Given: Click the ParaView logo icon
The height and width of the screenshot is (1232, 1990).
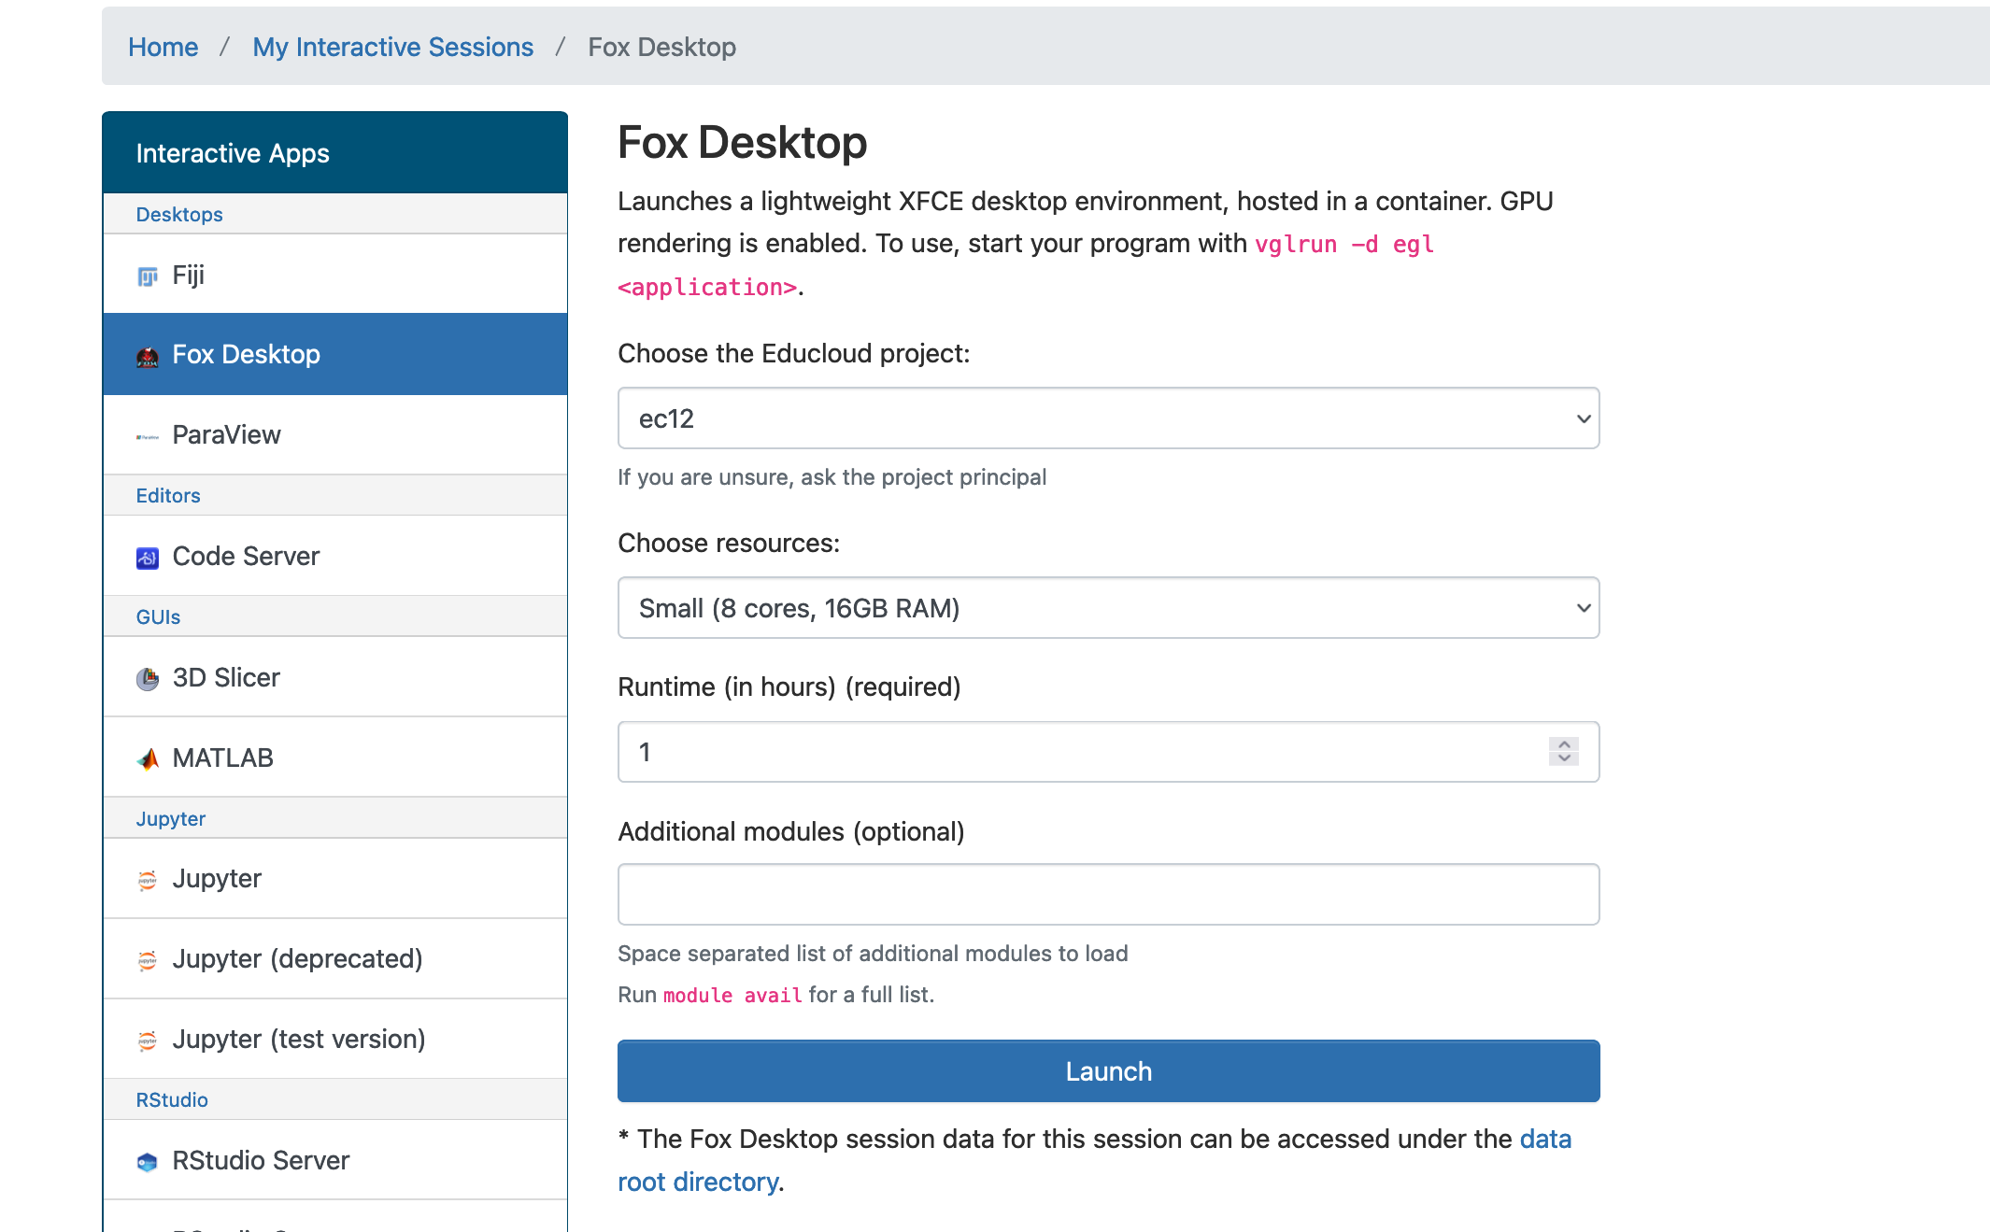Looking at the screenshot, I should [148, 436].
